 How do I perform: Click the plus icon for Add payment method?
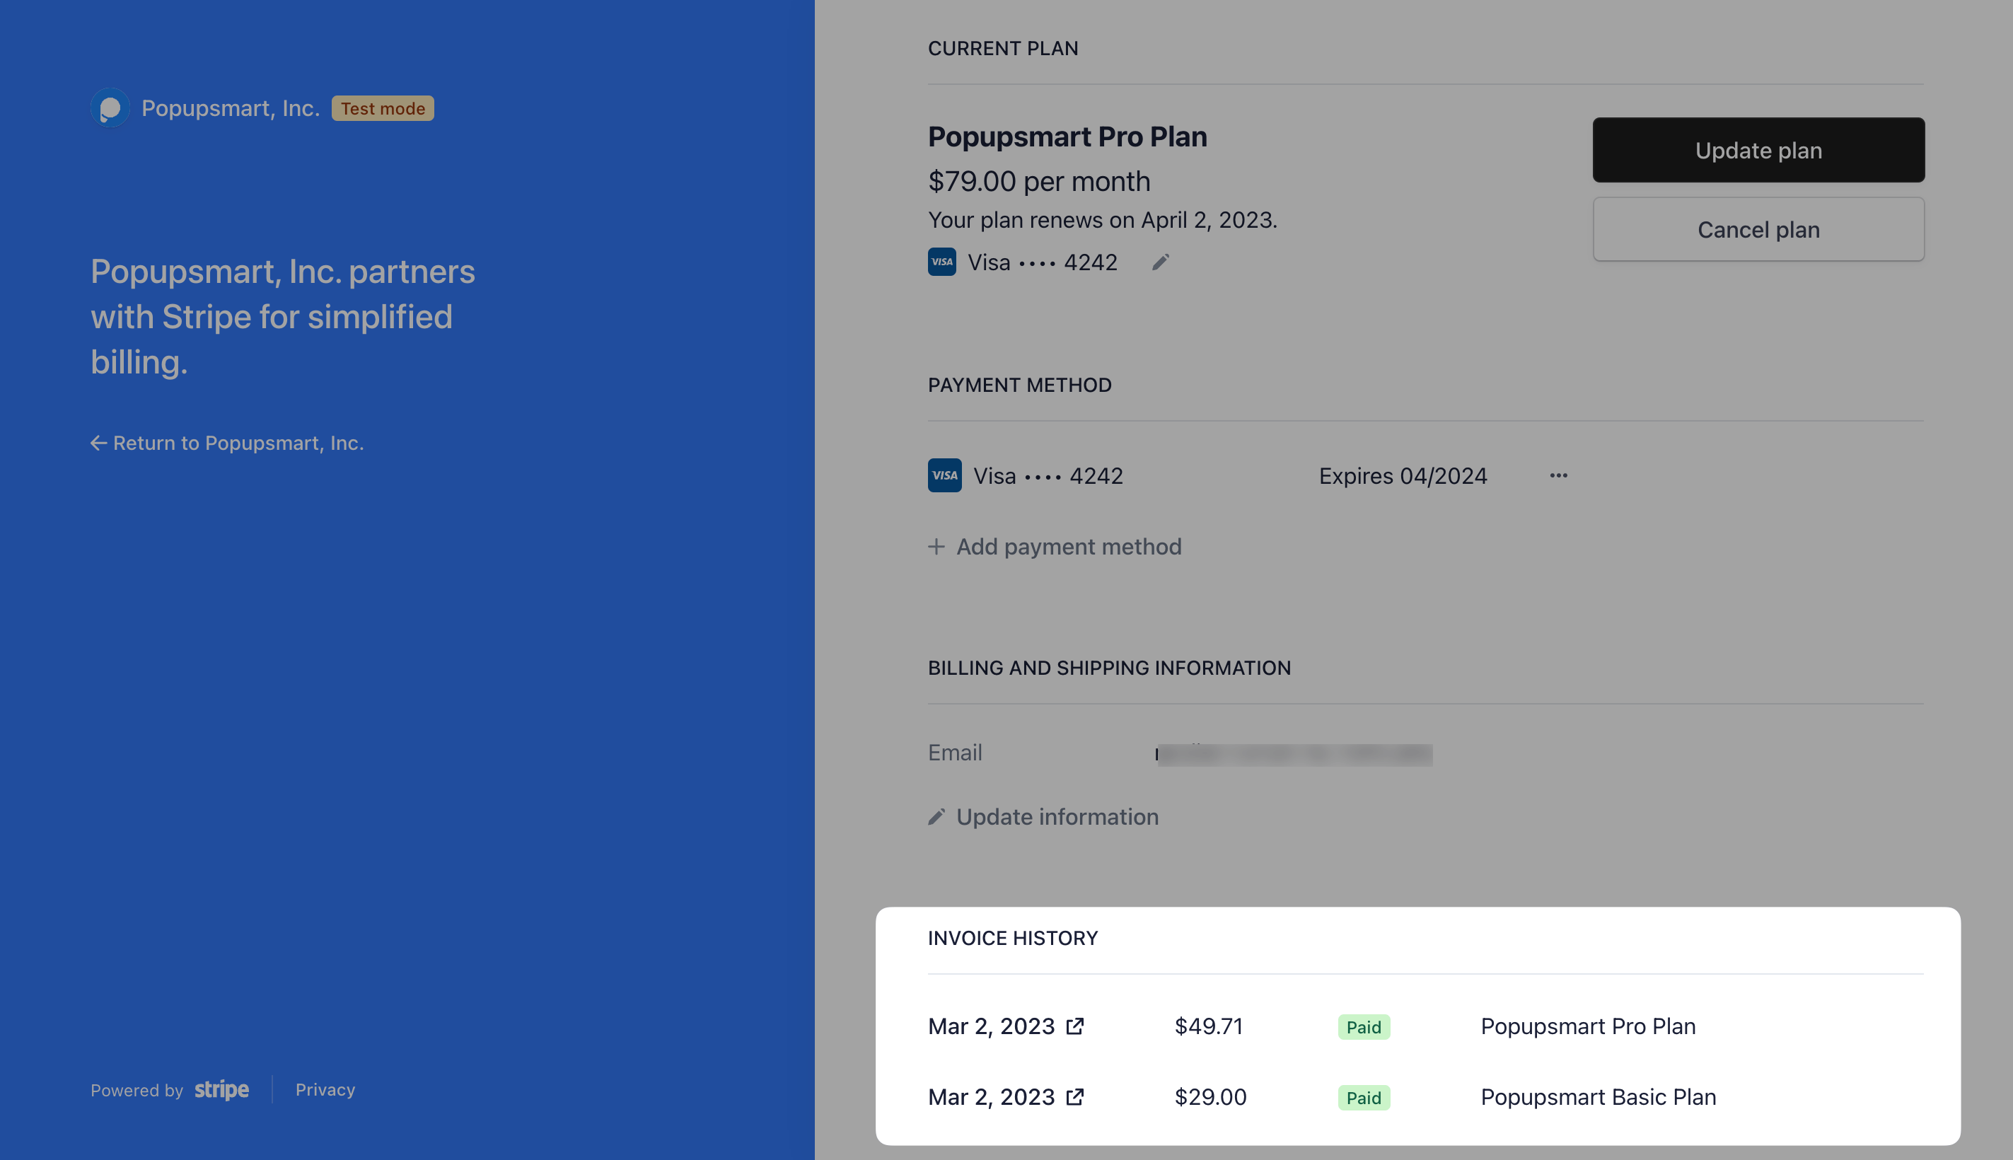[x=936, y=547]
